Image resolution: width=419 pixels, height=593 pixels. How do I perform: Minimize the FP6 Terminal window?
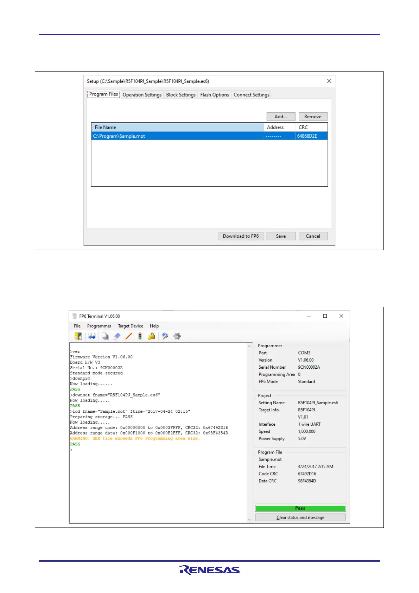tap(309, 316)
